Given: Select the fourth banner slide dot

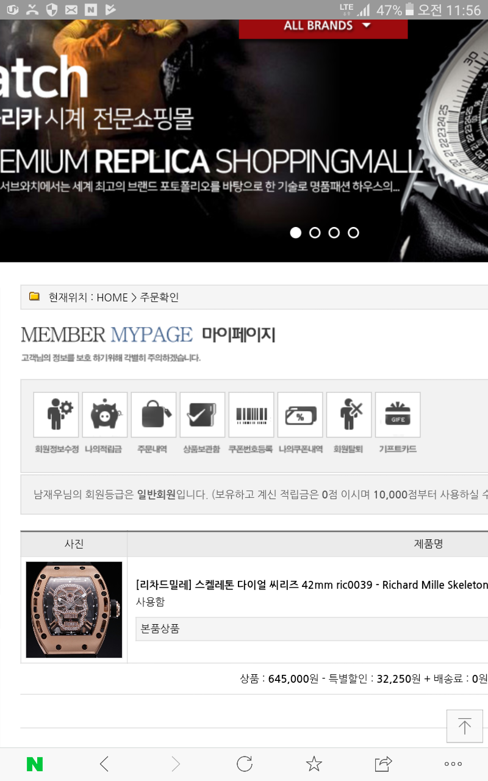Looking at the screenshot, I should tap(353, 232).
